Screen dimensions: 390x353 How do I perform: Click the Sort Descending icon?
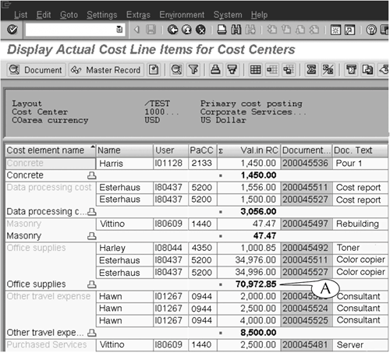[232, 70]
